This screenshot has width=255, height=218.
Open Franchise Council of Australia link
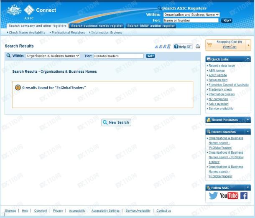229,85
